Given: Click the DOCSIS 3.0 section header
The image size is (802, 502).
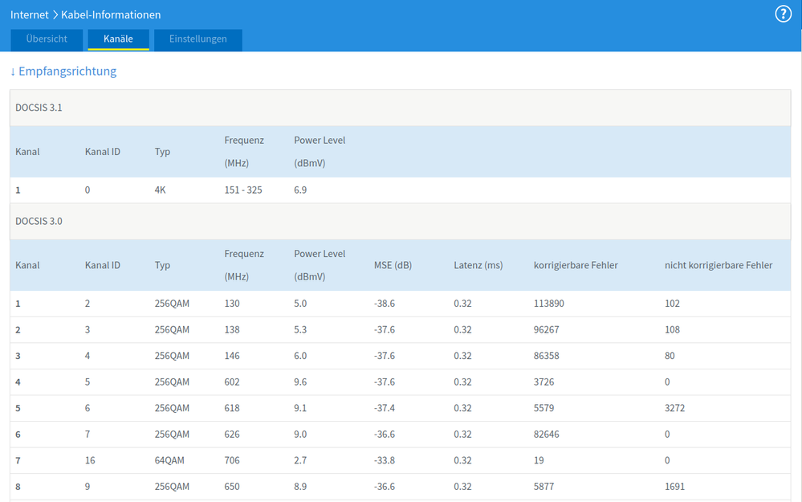Looking at the screenshot, I should pos(39,221).
